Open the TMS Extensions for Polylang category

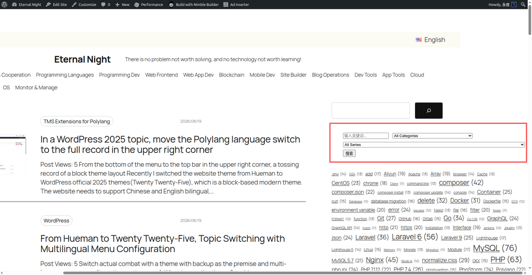click(77, 121)
